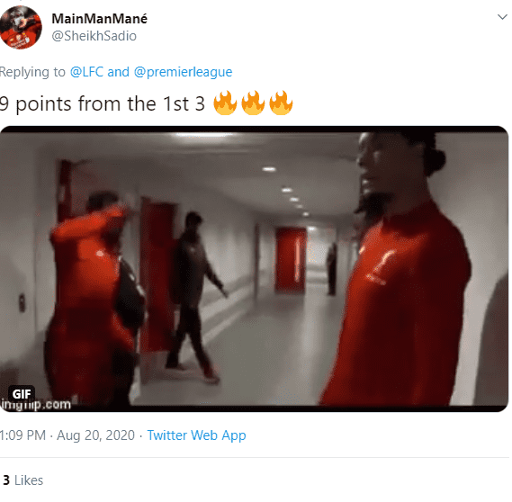Click the middle fire emoji in the tweet
Screen dimensions: 512x502
pos(253,103)
